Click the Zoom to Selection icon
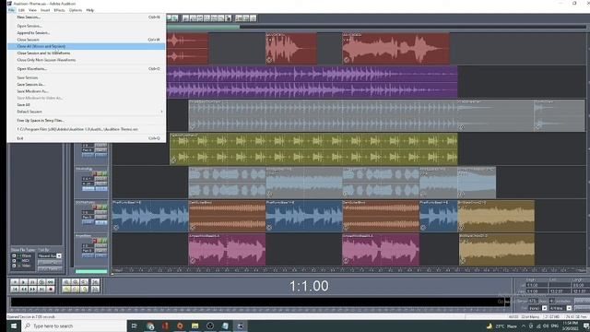This screenshot has width=590, height=332. pos(66,289)
